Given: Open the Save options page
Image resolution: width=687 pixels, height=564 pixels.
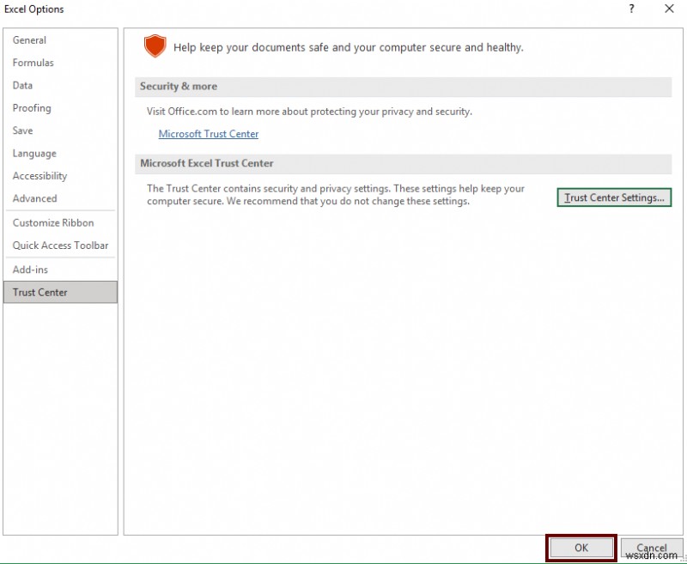Looking at the screenshot, I should click(22, 130).
